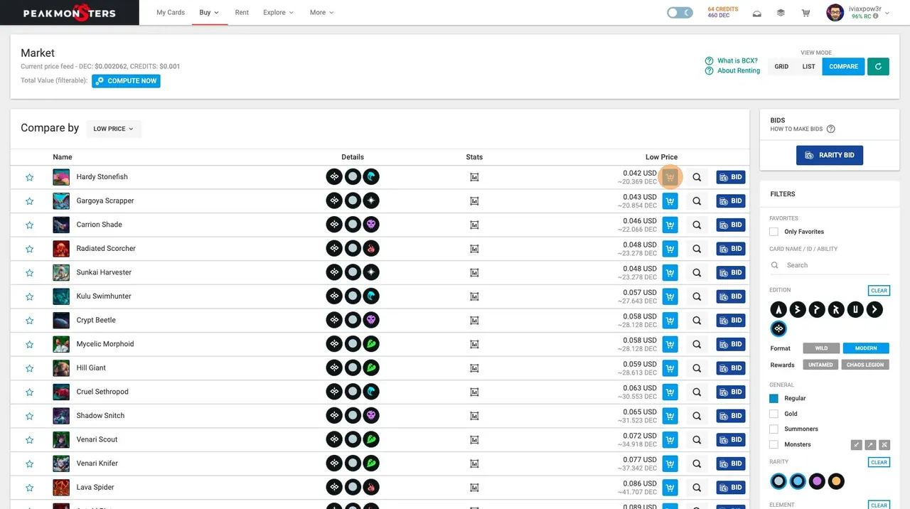Screen dimensions: 910x509
Task: Check the Only Favorites box
Action: (773, 232)
